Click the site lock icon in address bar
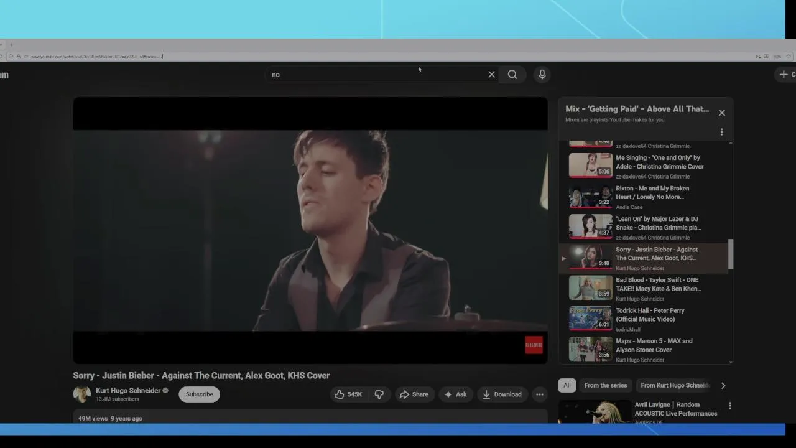This screenshot has width=796, height=448. click(x=18, y=57)
